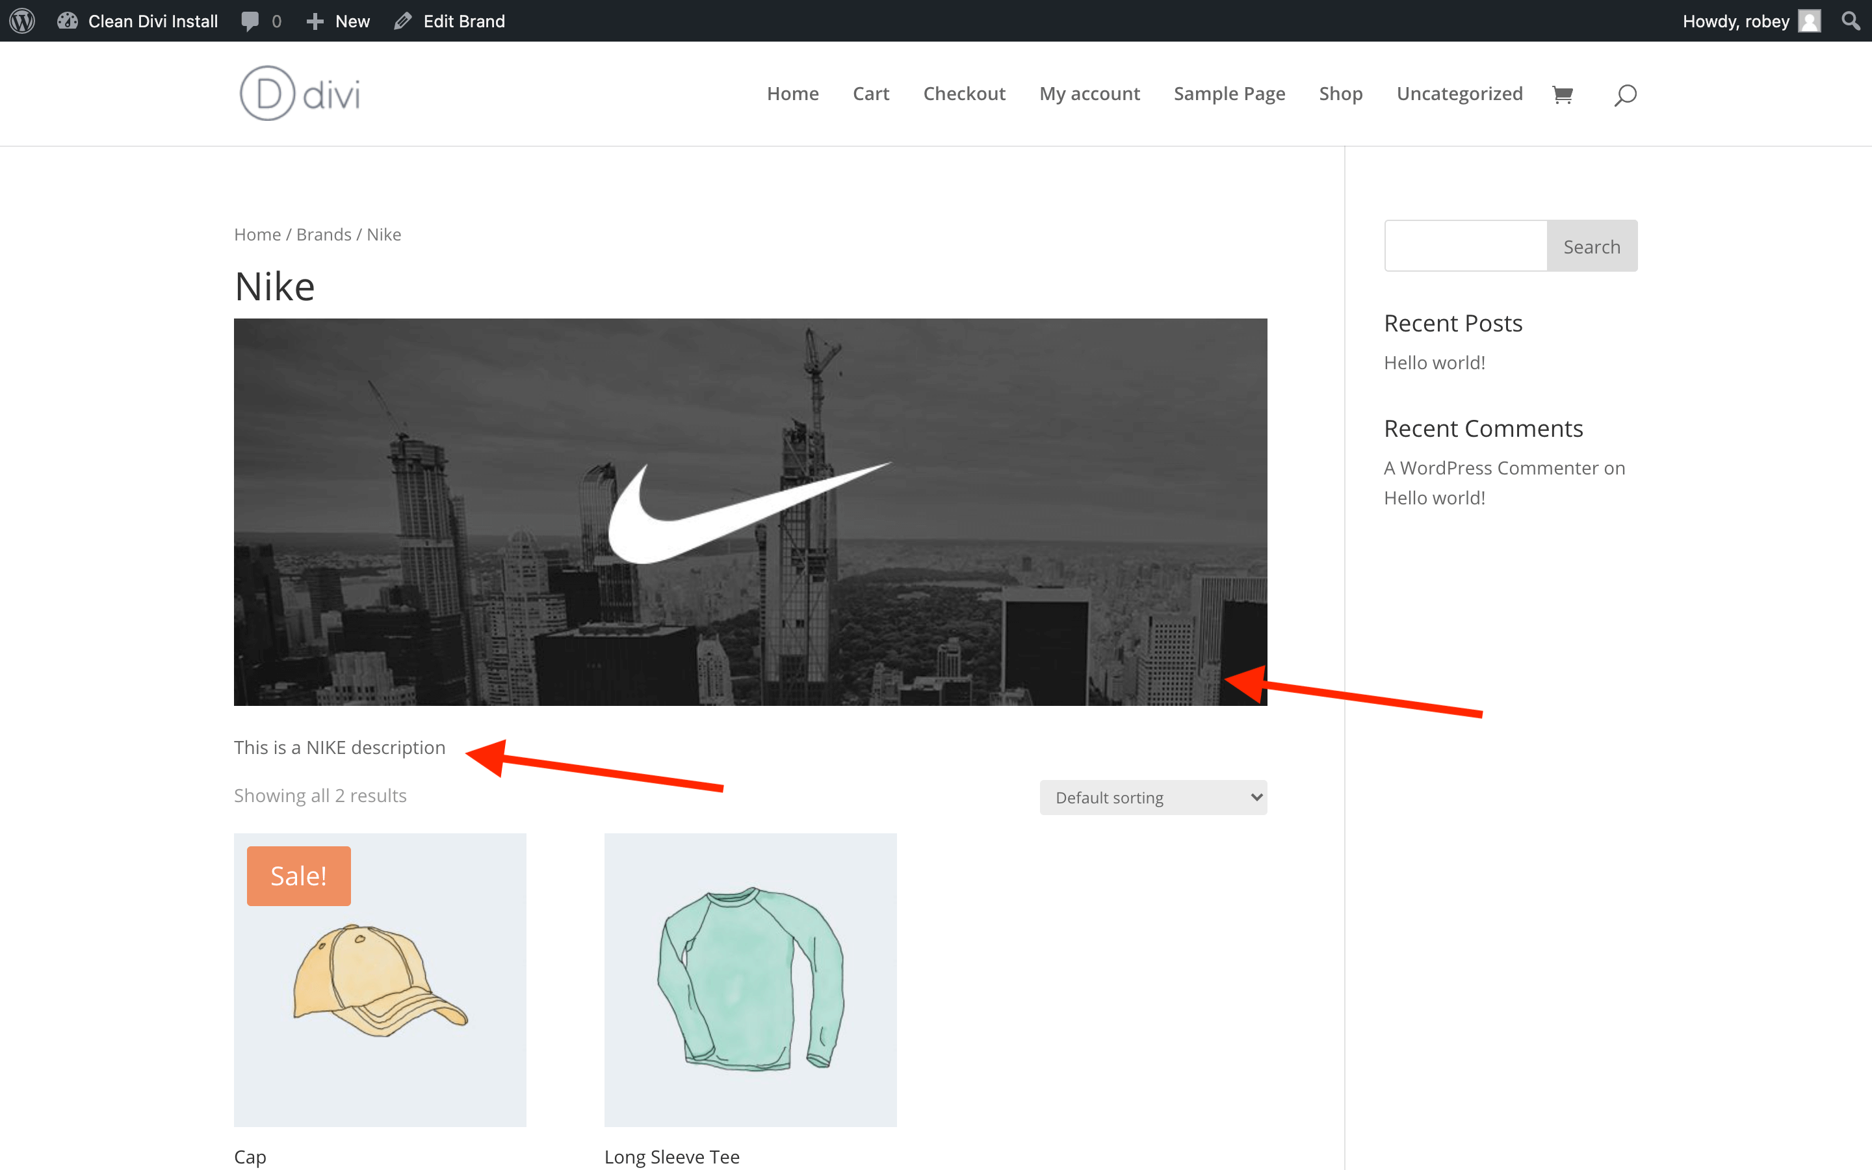Screen dimensions: 1872x1170
Task: Click the Sale! badge on Cap
Action: [x=298, y=876]
